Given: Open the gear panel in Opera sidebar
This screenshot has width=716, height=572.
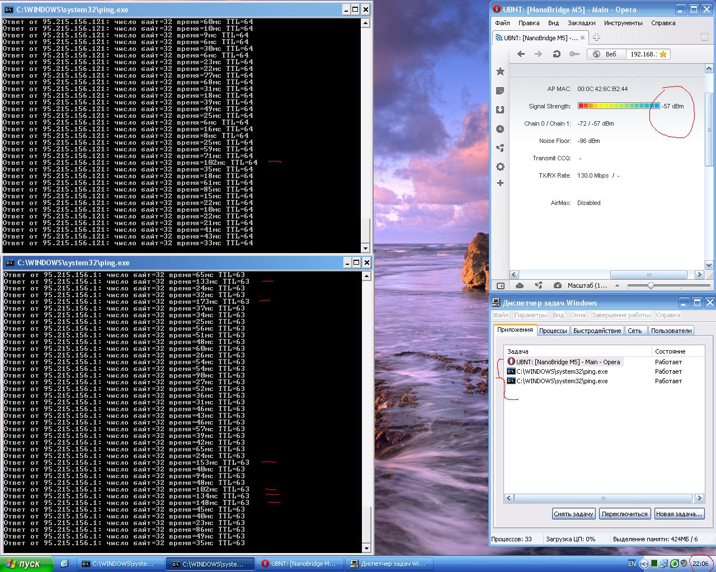Looking at the screenshot, I should tap(500, 166).
